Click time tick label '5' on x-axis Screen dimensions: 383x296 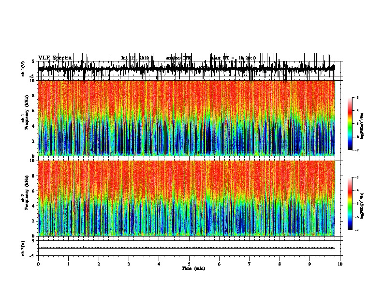pyautogui.click(x=189, y=264)
